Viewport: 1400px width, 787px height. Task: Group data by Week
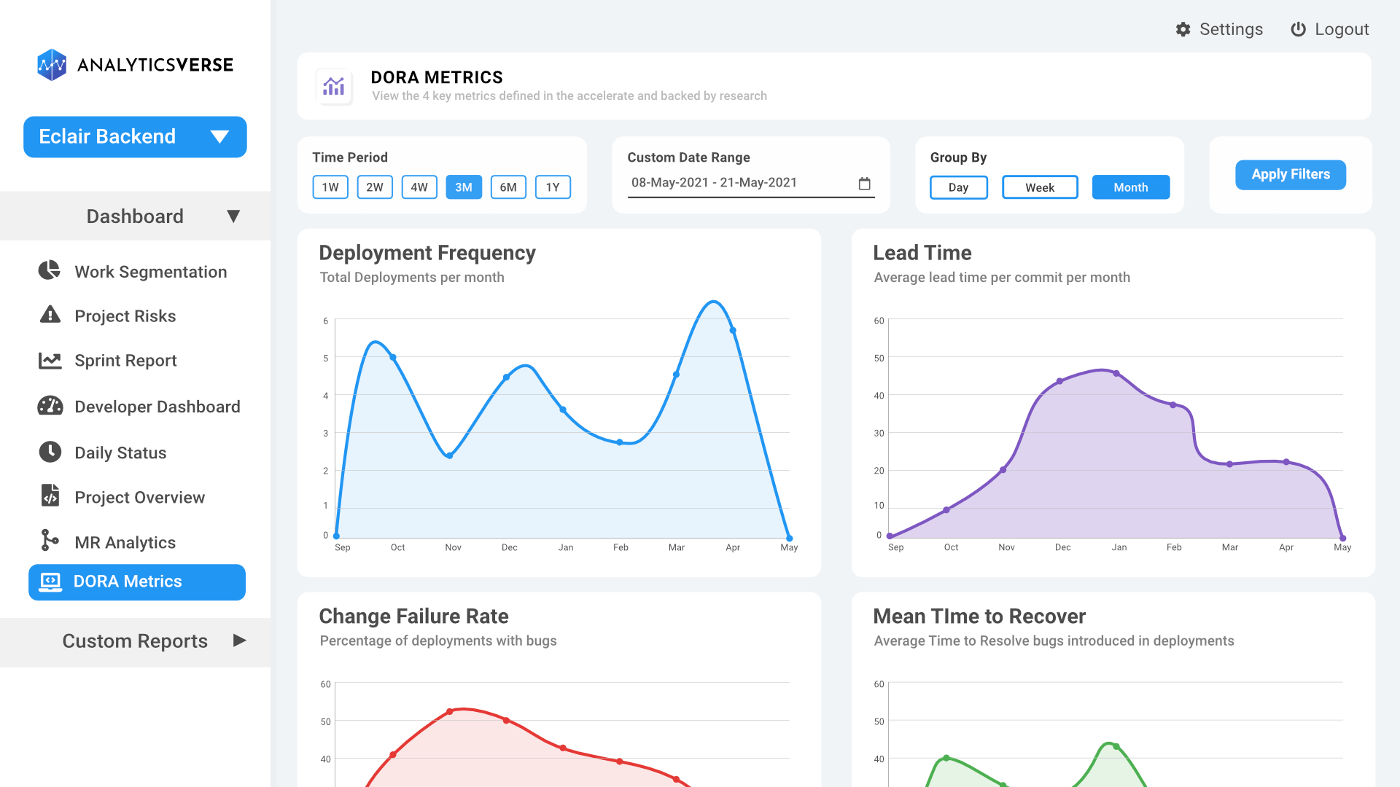click(1040, 187)
